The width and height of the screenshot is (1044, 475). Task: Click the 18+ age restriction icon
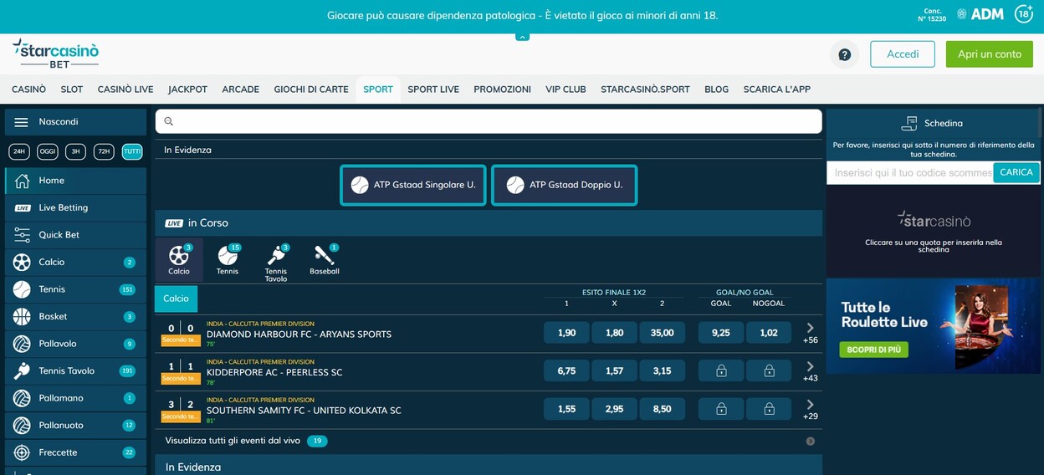click(x=1024, y=14)
